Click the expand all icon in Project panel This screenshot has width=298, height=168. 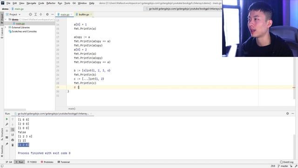pos(35,14)
